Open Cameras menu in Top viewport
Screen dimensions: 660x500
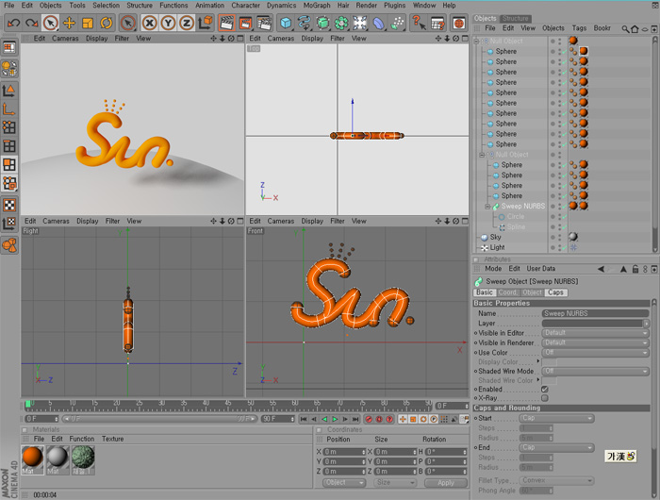click(280, 39)
